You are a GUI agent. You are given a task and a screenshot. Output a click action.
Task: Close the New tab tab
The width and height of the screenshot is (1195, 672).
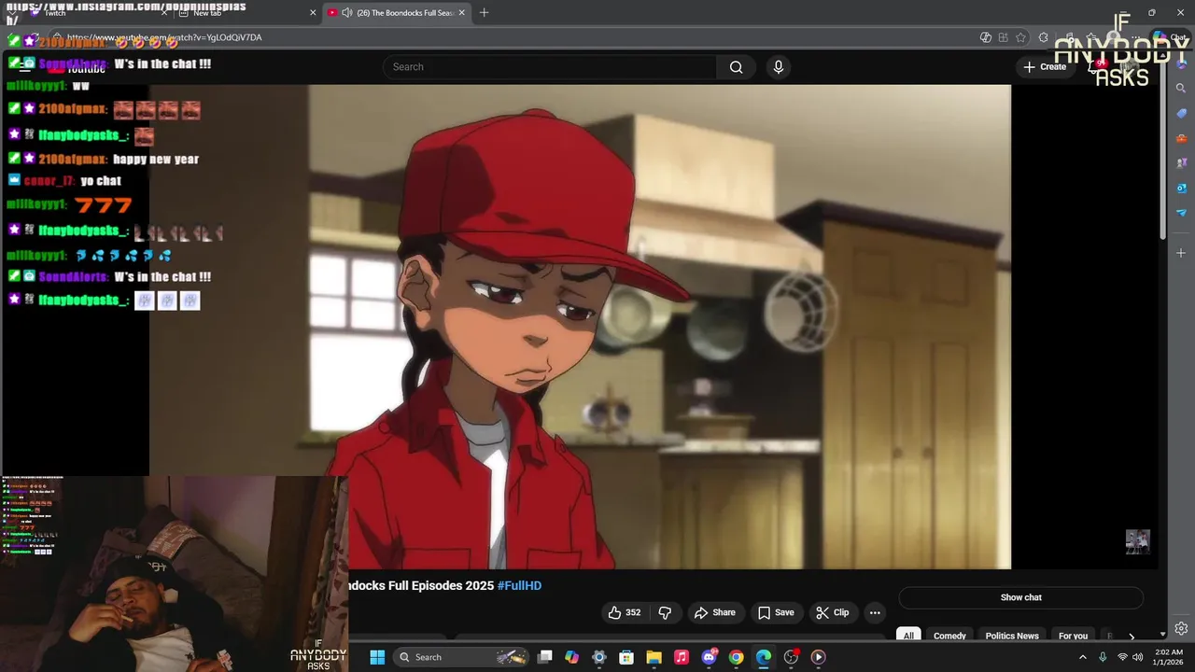pos(313,13)
